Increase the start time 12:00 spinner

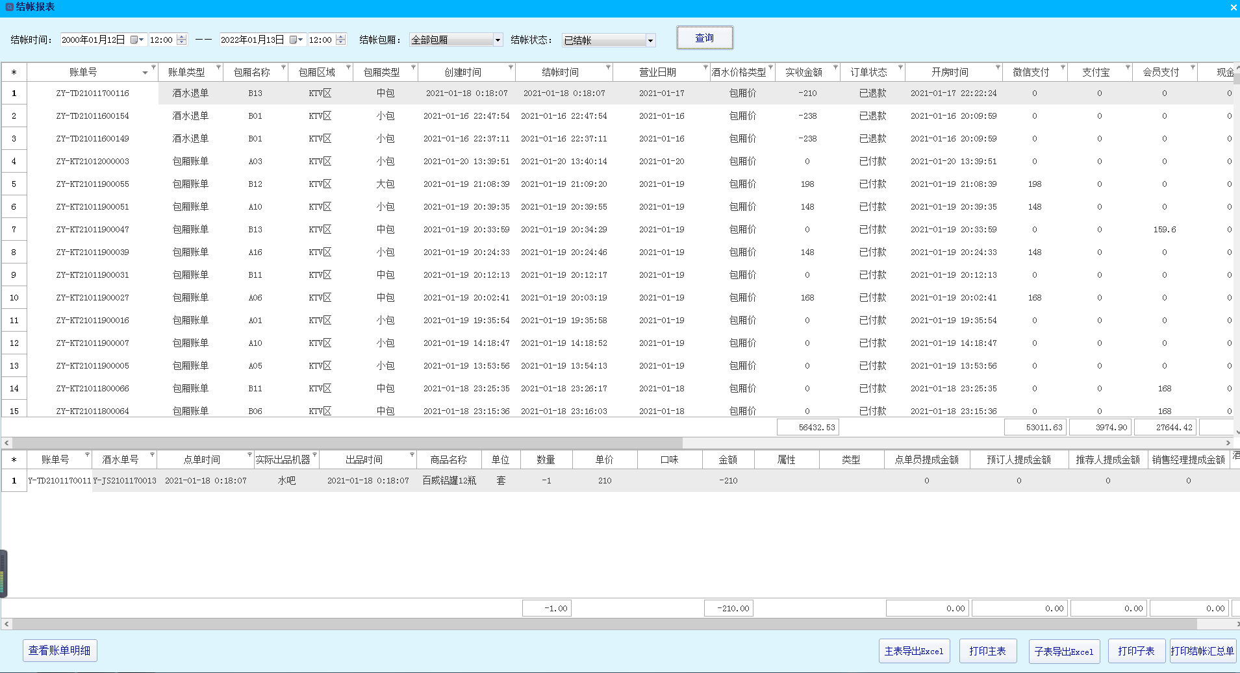point(182,36)
